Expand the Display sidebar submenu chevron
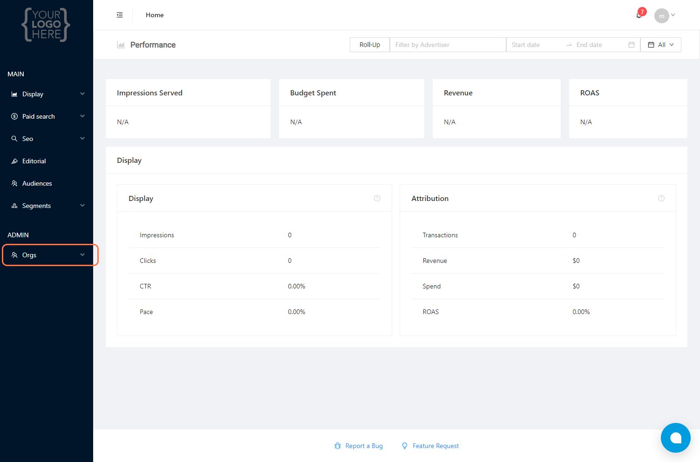 point(82,94)
